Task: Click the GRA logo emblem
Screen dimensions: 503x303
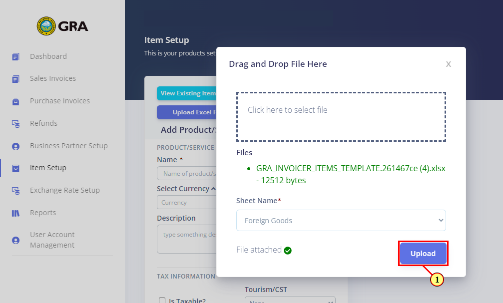Action: click(x=46, y=26)
